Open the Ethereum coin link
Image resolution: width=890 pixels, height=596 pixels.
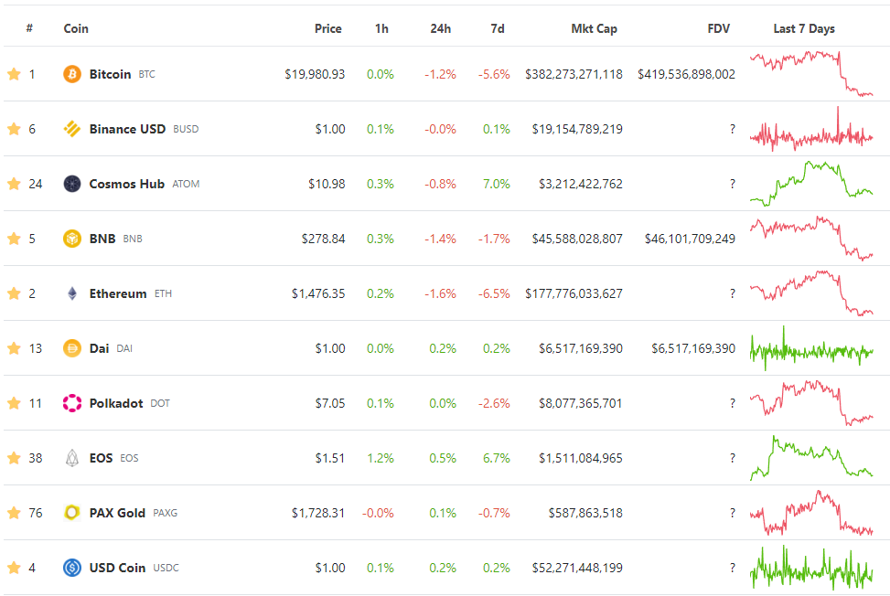click(118, 293)
